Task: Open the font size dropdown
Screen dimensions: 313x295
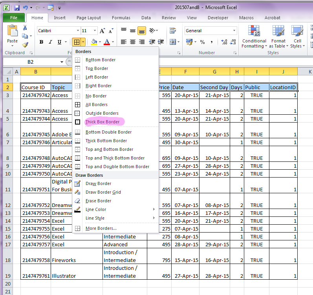Action: (95, 31)
